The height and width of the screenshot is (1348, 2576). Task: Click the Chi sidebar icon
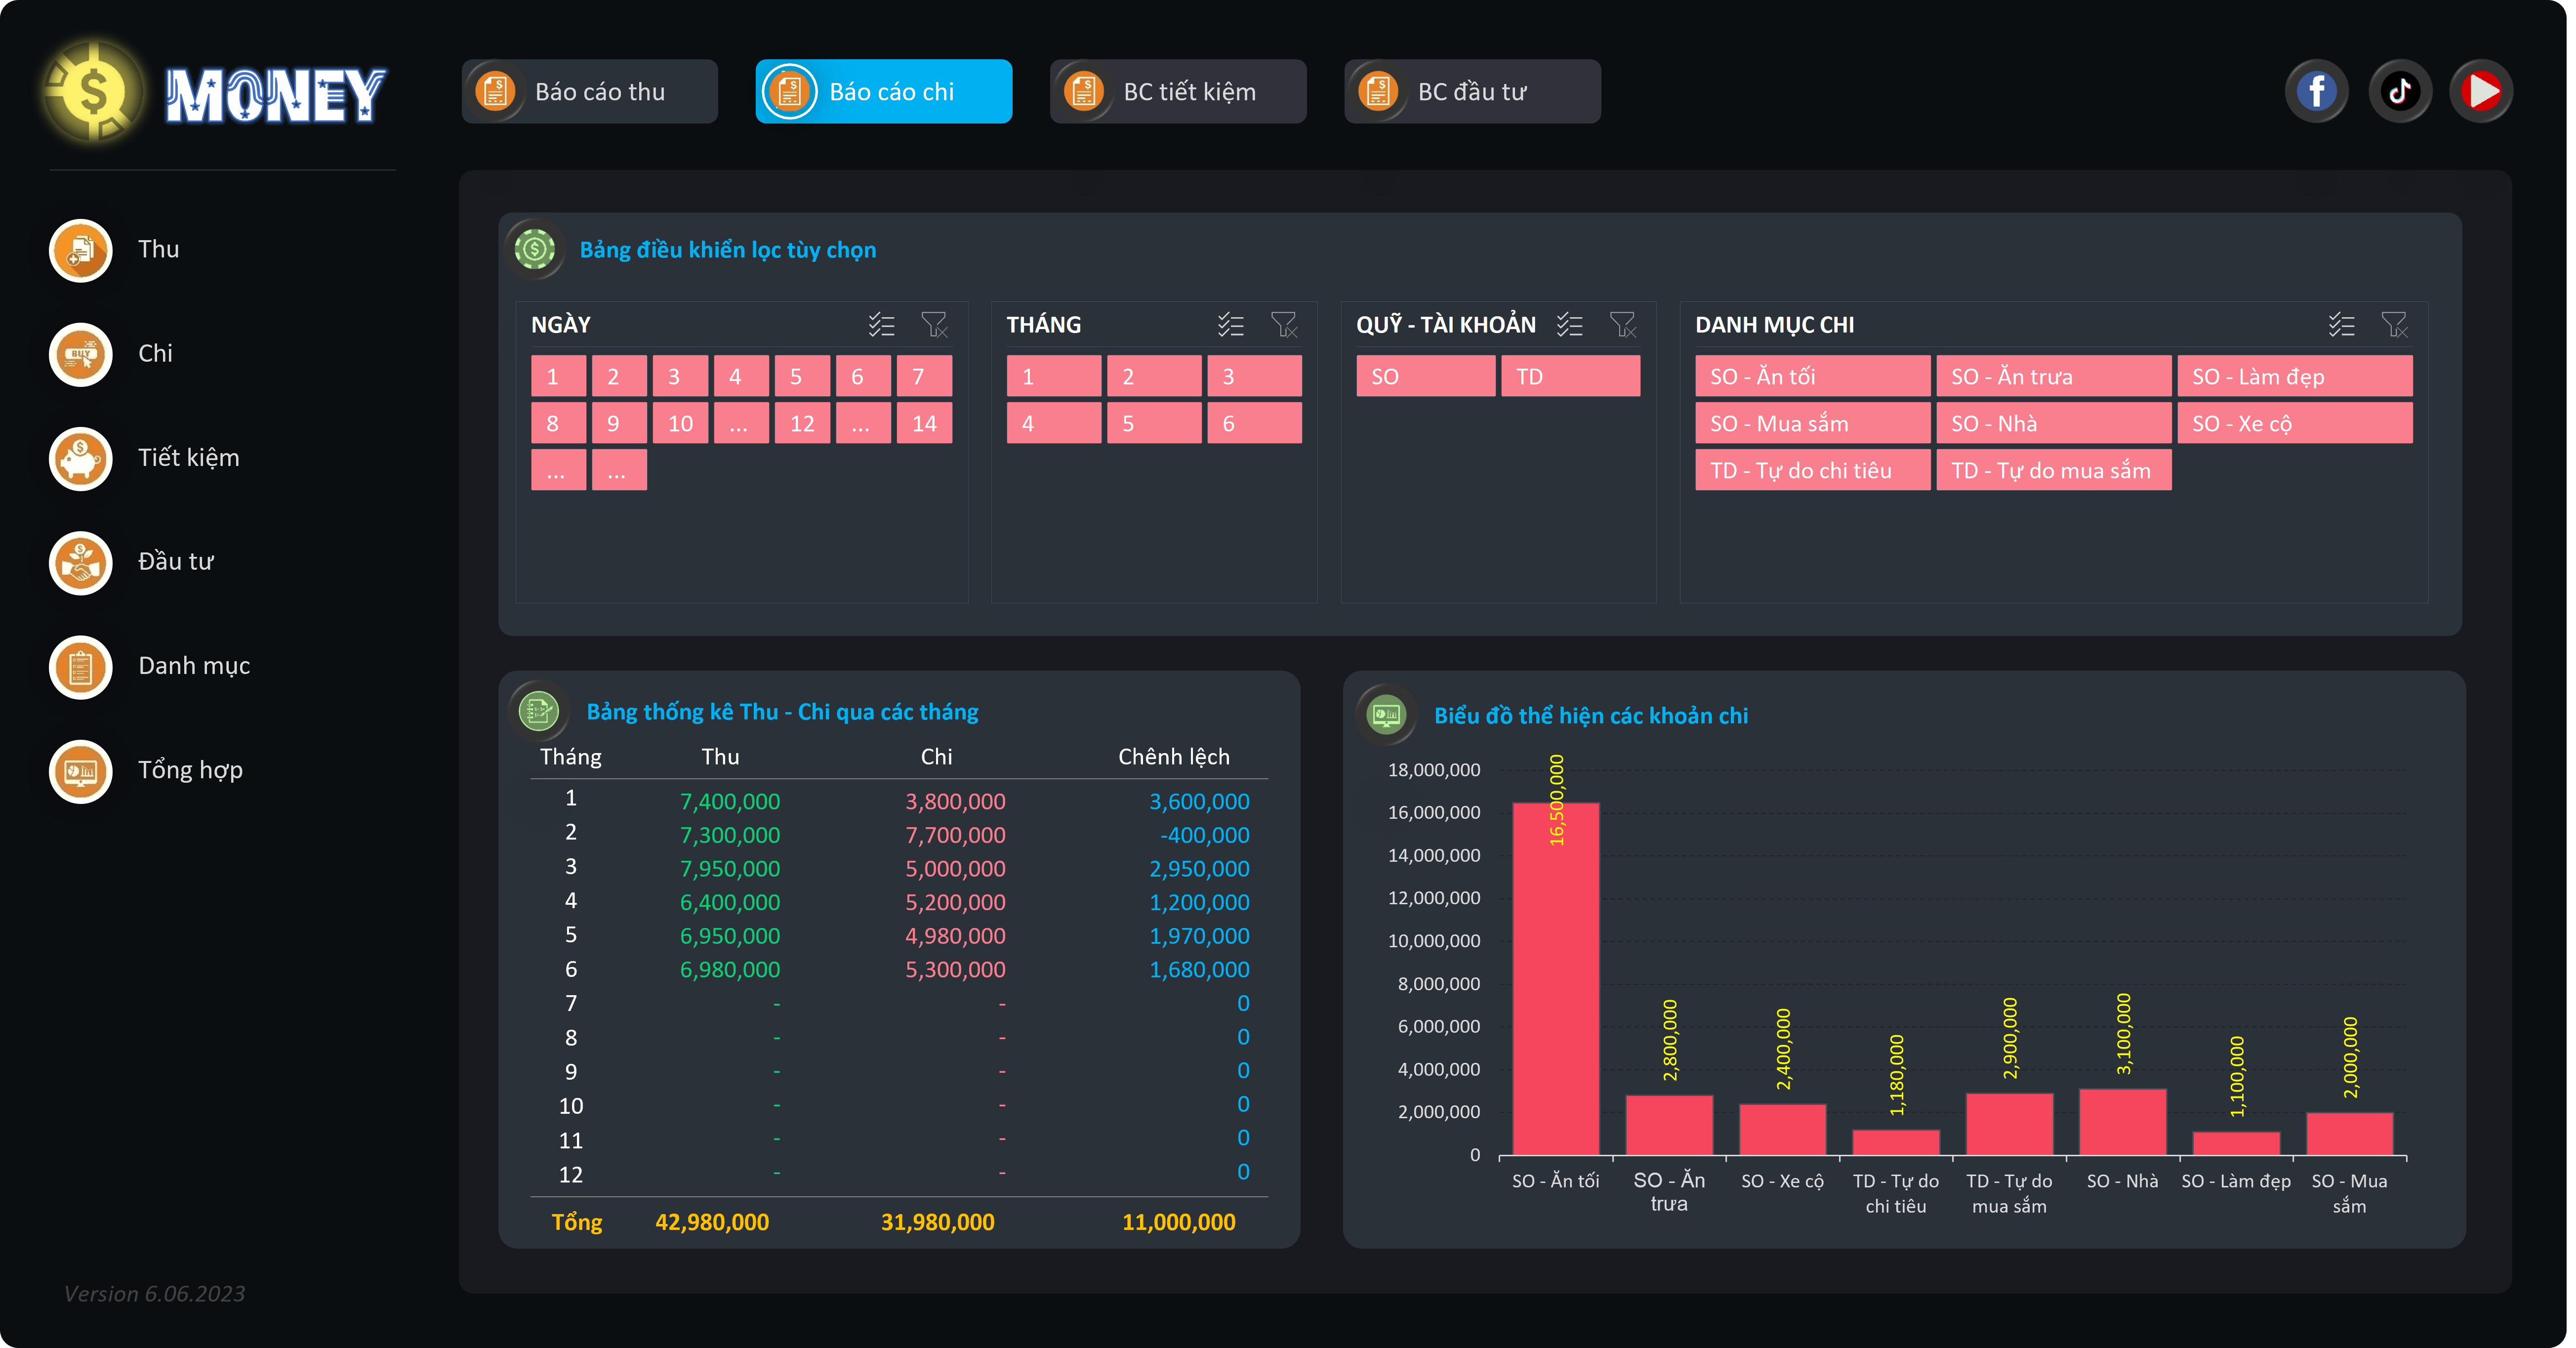81,354
